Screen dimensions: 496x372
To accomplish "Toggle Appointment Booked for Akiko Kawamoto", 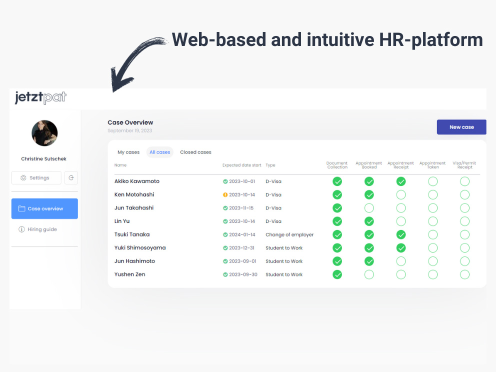I will click(x=369, y=181).
